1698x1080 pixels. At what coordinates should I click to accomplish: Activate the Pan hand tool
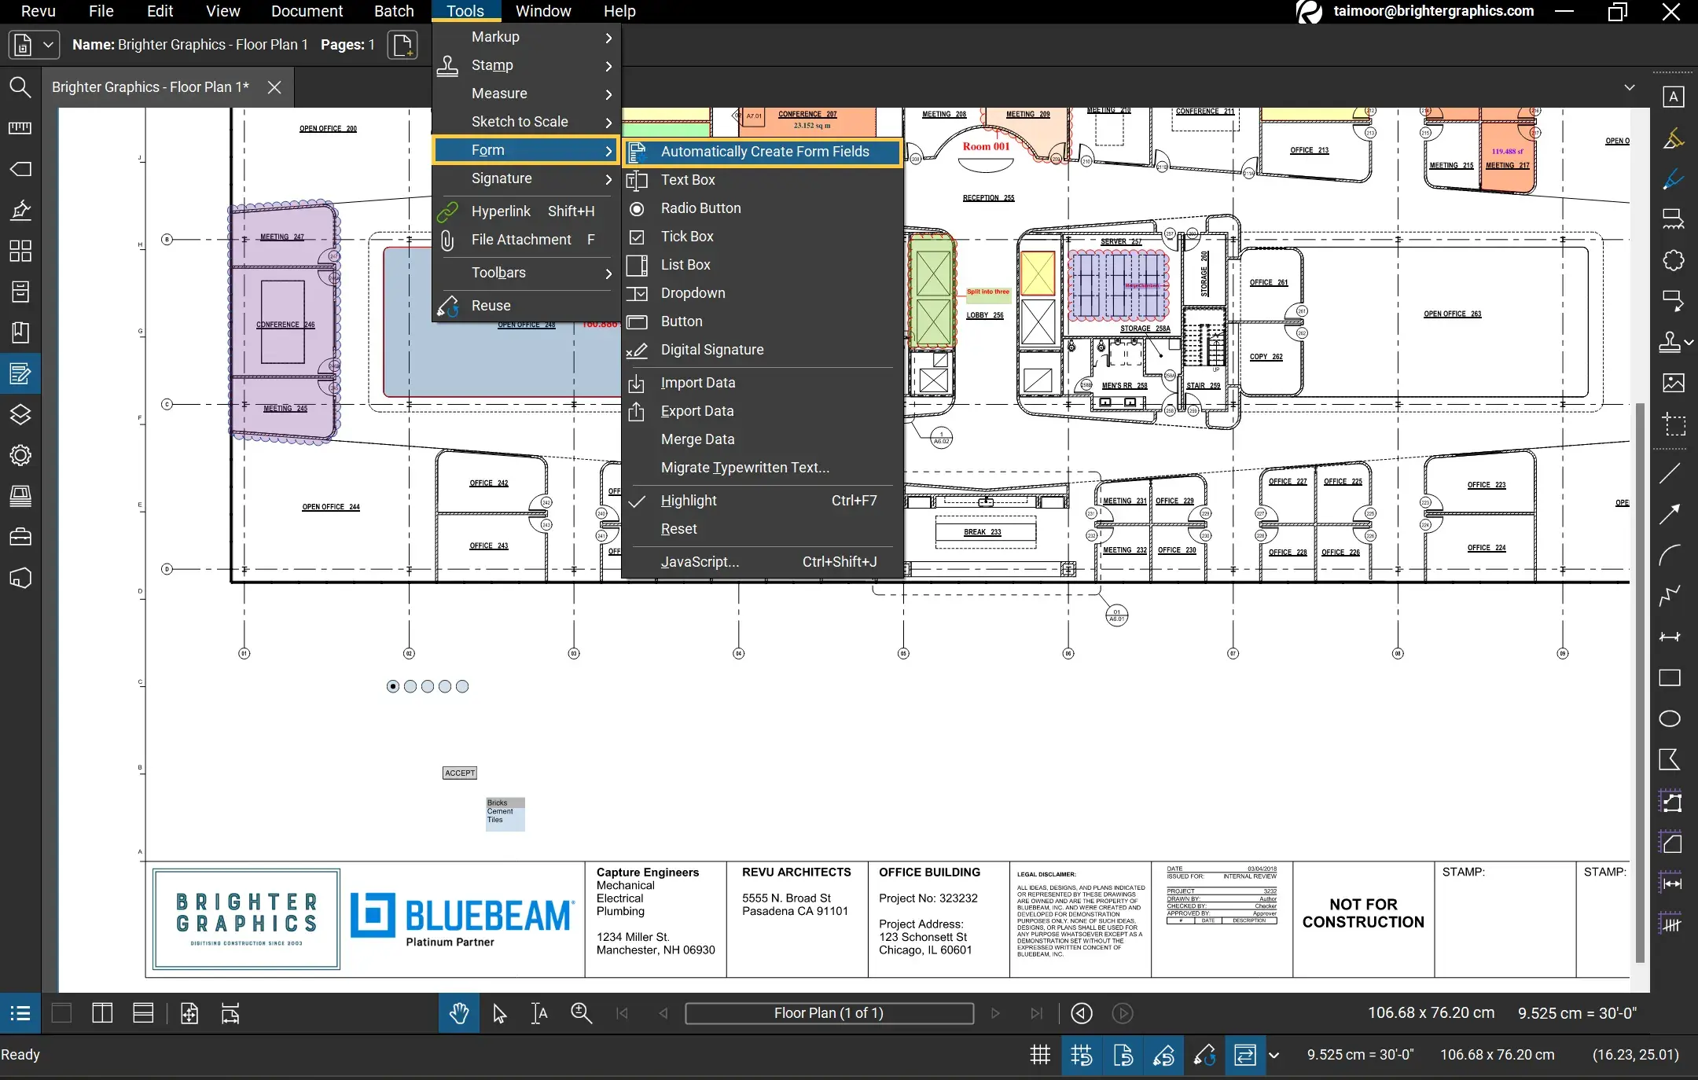click(x=459, y=1013)
